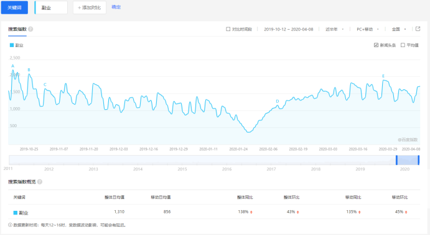This screenshot has height=235, width=430.
Task: Click the 138% overall year-over-year value
Action: [x=243, y=212]
